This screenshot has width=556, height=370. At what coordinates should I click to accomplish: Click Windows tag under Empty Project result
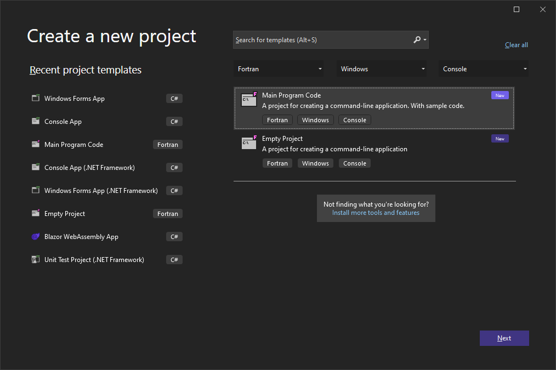point(316,163)
